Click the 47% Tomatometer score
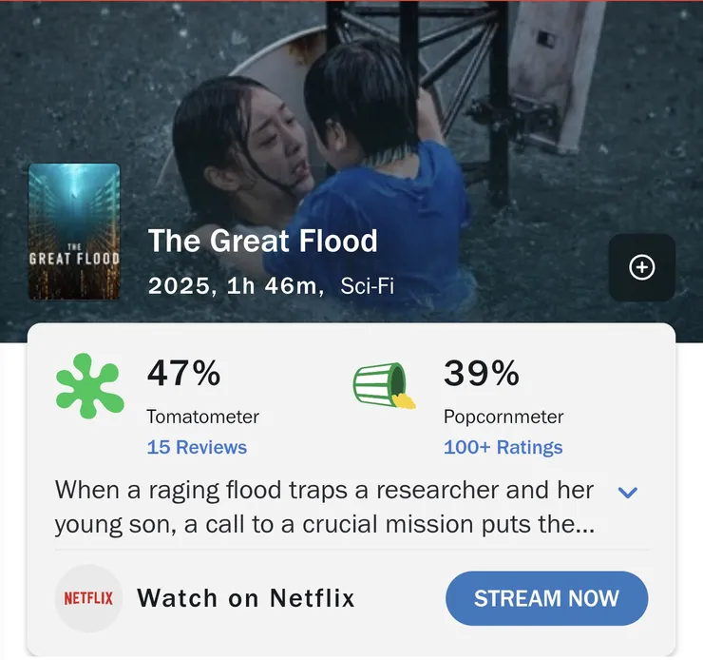Viewport: 703px width, 660px height. [183, 374]
